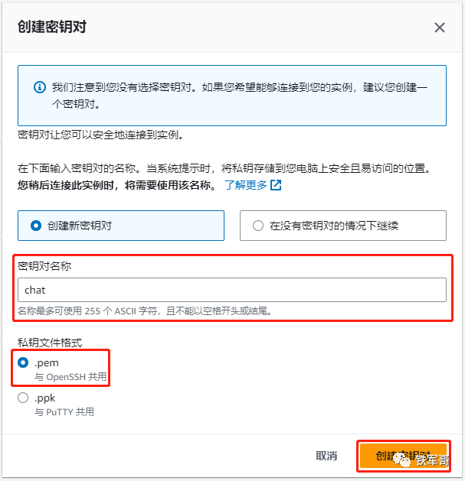The image size is (465, 481).
Task: Click the 密钥对名称 field label
Action: pyautogui.click(x=44, y=266)
